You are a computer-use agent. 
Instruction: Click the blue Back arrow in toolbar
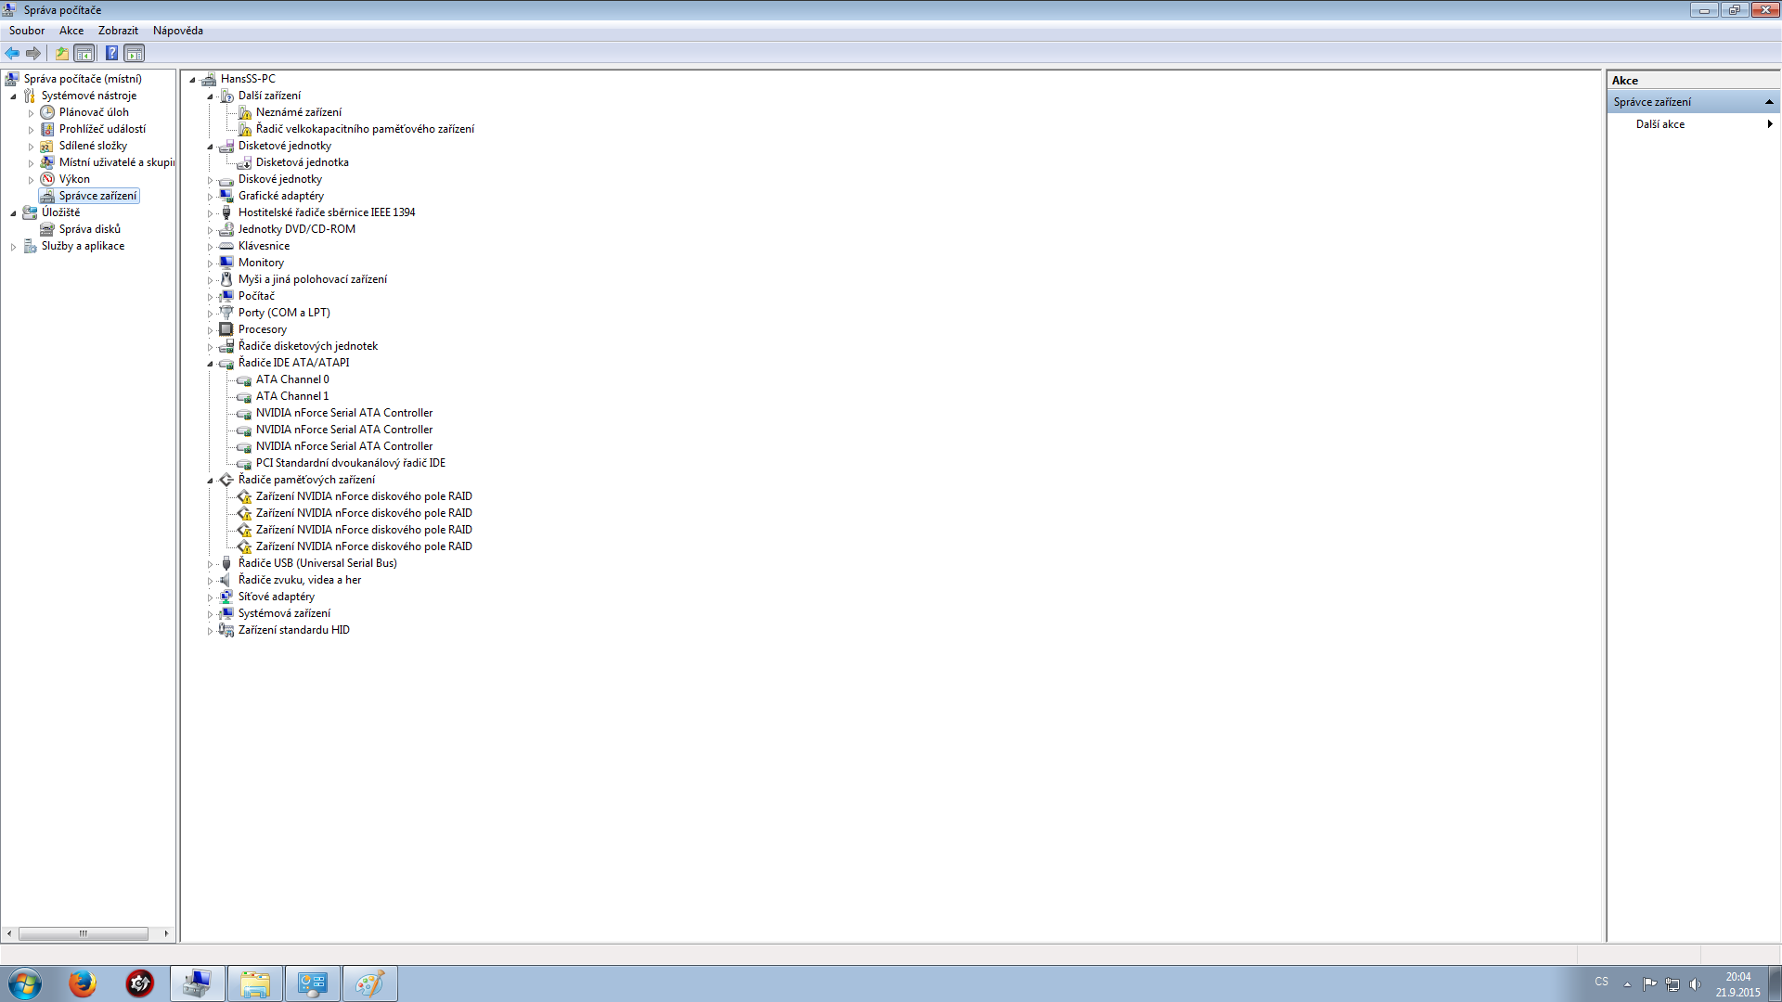12,53
